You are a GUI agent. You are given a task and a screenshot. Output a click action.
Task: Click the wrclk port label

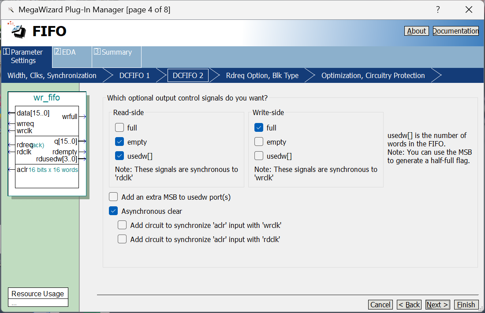(24, 131)
